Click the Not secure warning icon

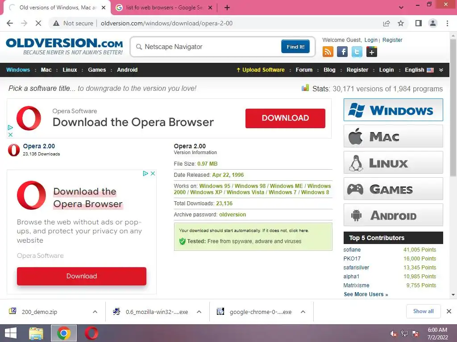(56, 23)
